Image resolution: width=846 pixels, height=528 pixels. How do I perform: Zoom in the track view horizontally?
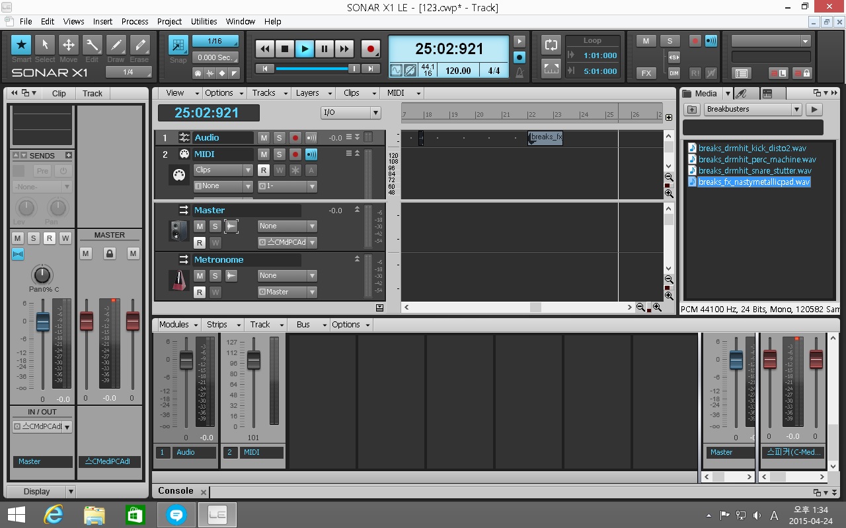click(x=657, y=308)
